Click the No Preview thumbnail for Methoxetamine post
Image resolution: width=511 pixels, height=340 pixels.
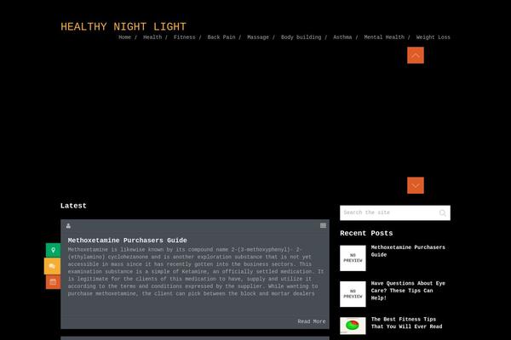(x=353, y=258)
